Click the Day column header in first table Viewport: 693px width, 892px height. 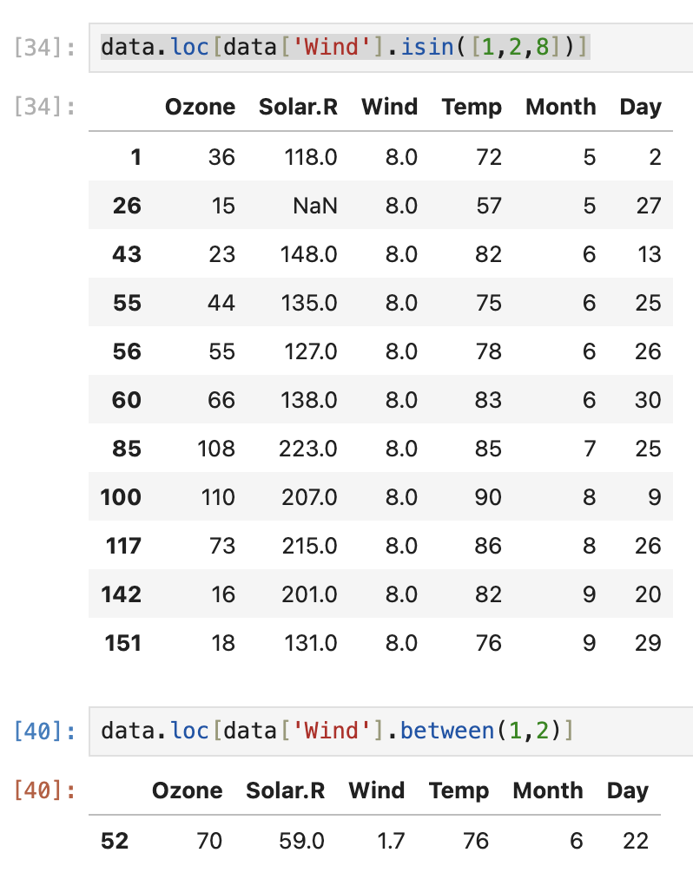[x=641, y=107]
